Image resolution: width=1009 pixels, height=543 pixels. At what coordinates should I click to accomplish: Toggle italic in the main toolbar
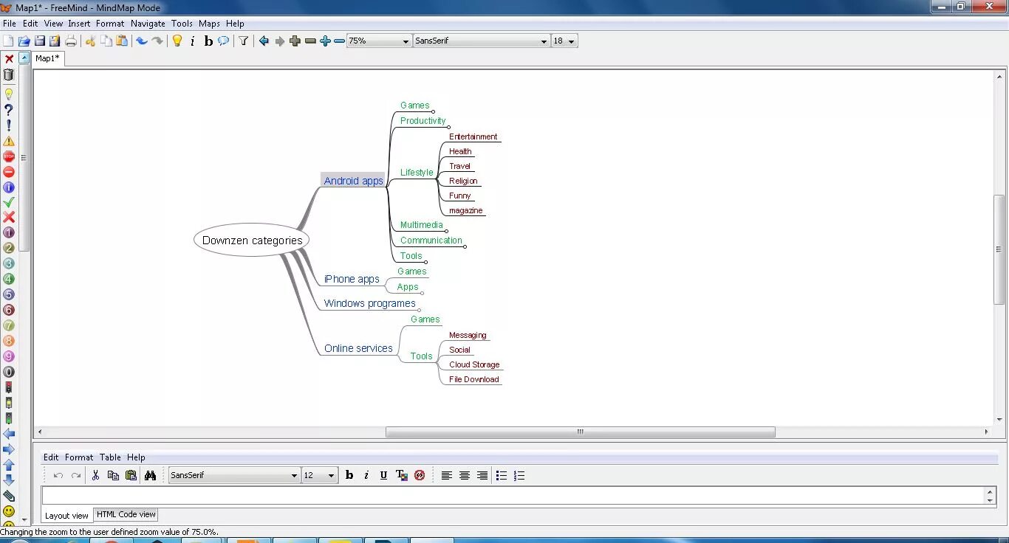193,41
